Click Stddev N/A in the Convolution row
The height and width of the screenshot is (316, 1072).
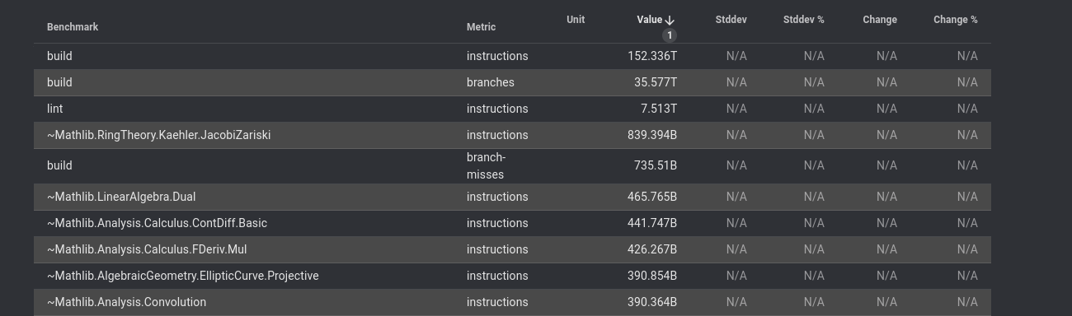[x=736, y=302]
